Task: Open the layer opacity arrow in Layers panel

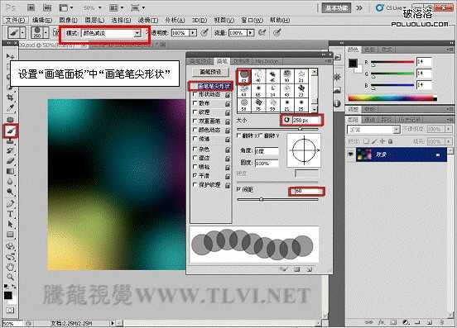Action: pos(449,129)
